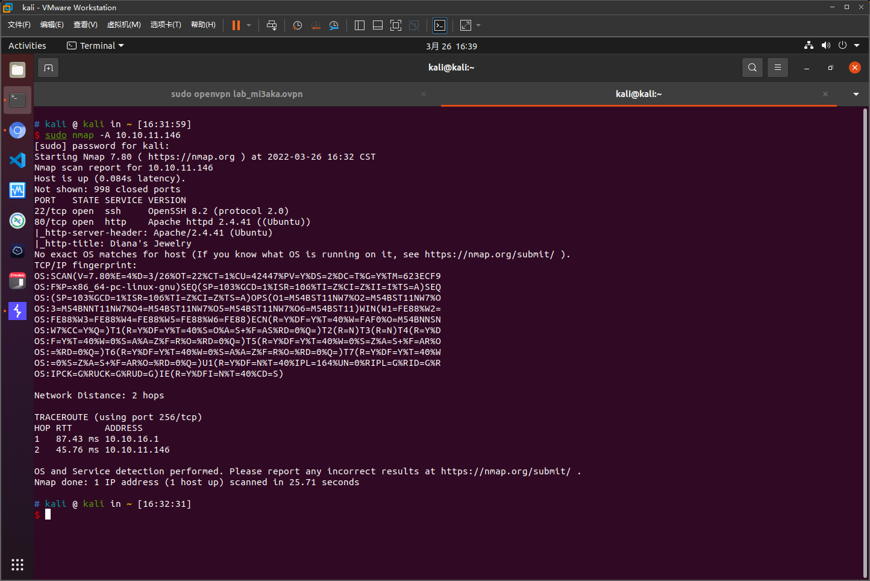
Task: Expand the system menu arrow
Action: coord(857,46)
